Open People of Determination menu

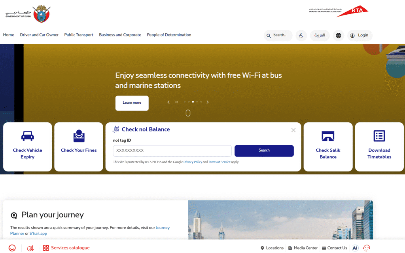169,35
